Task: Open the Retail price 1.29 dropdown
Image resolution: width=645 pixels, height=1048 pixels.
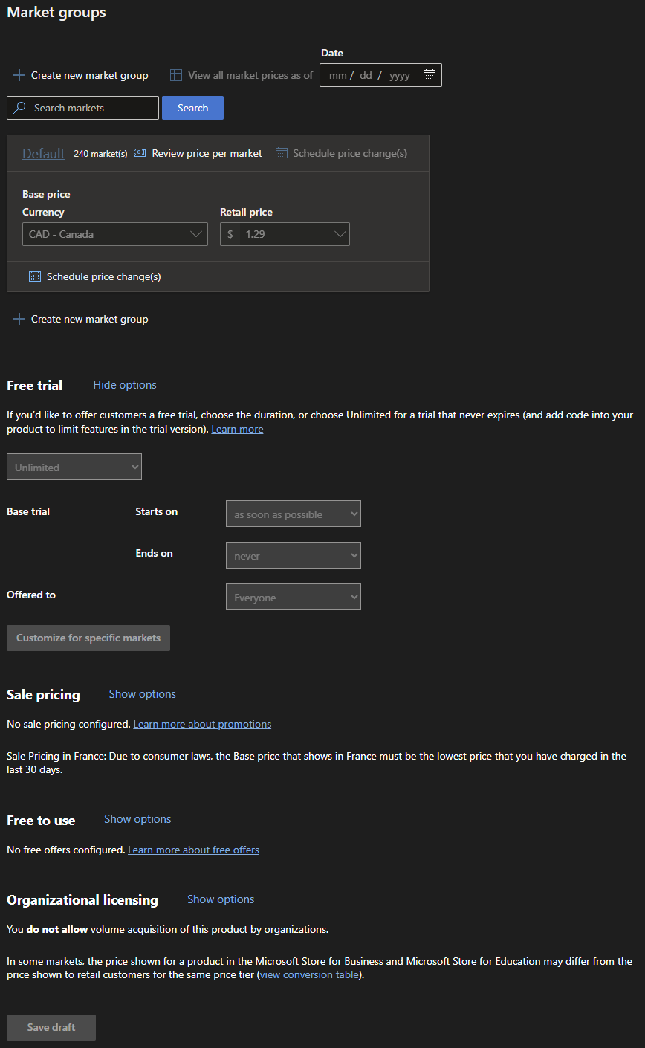Action: (x=285, y=234)
